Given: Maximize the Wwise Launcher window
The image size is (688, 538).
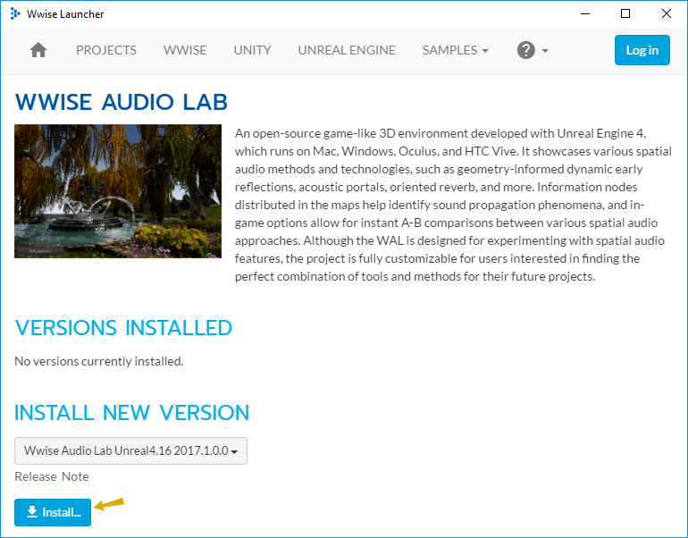Looking at the screenshot, I should point(625,13).
